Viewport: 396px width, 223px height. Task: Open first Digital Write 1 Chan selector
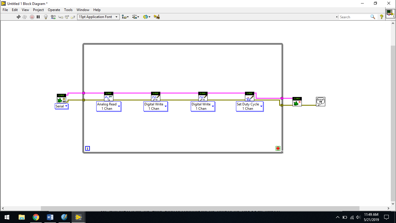[x=156, y=106]
